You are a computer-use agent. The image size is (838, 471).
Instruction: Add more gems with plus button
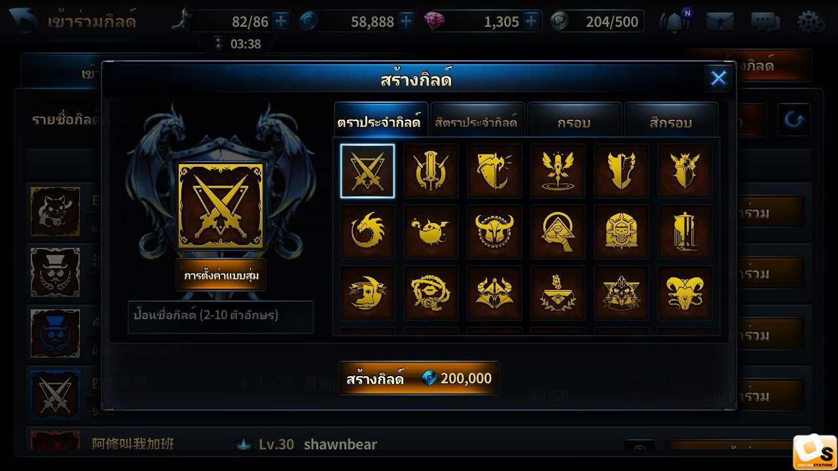click(x=531, y=22)
